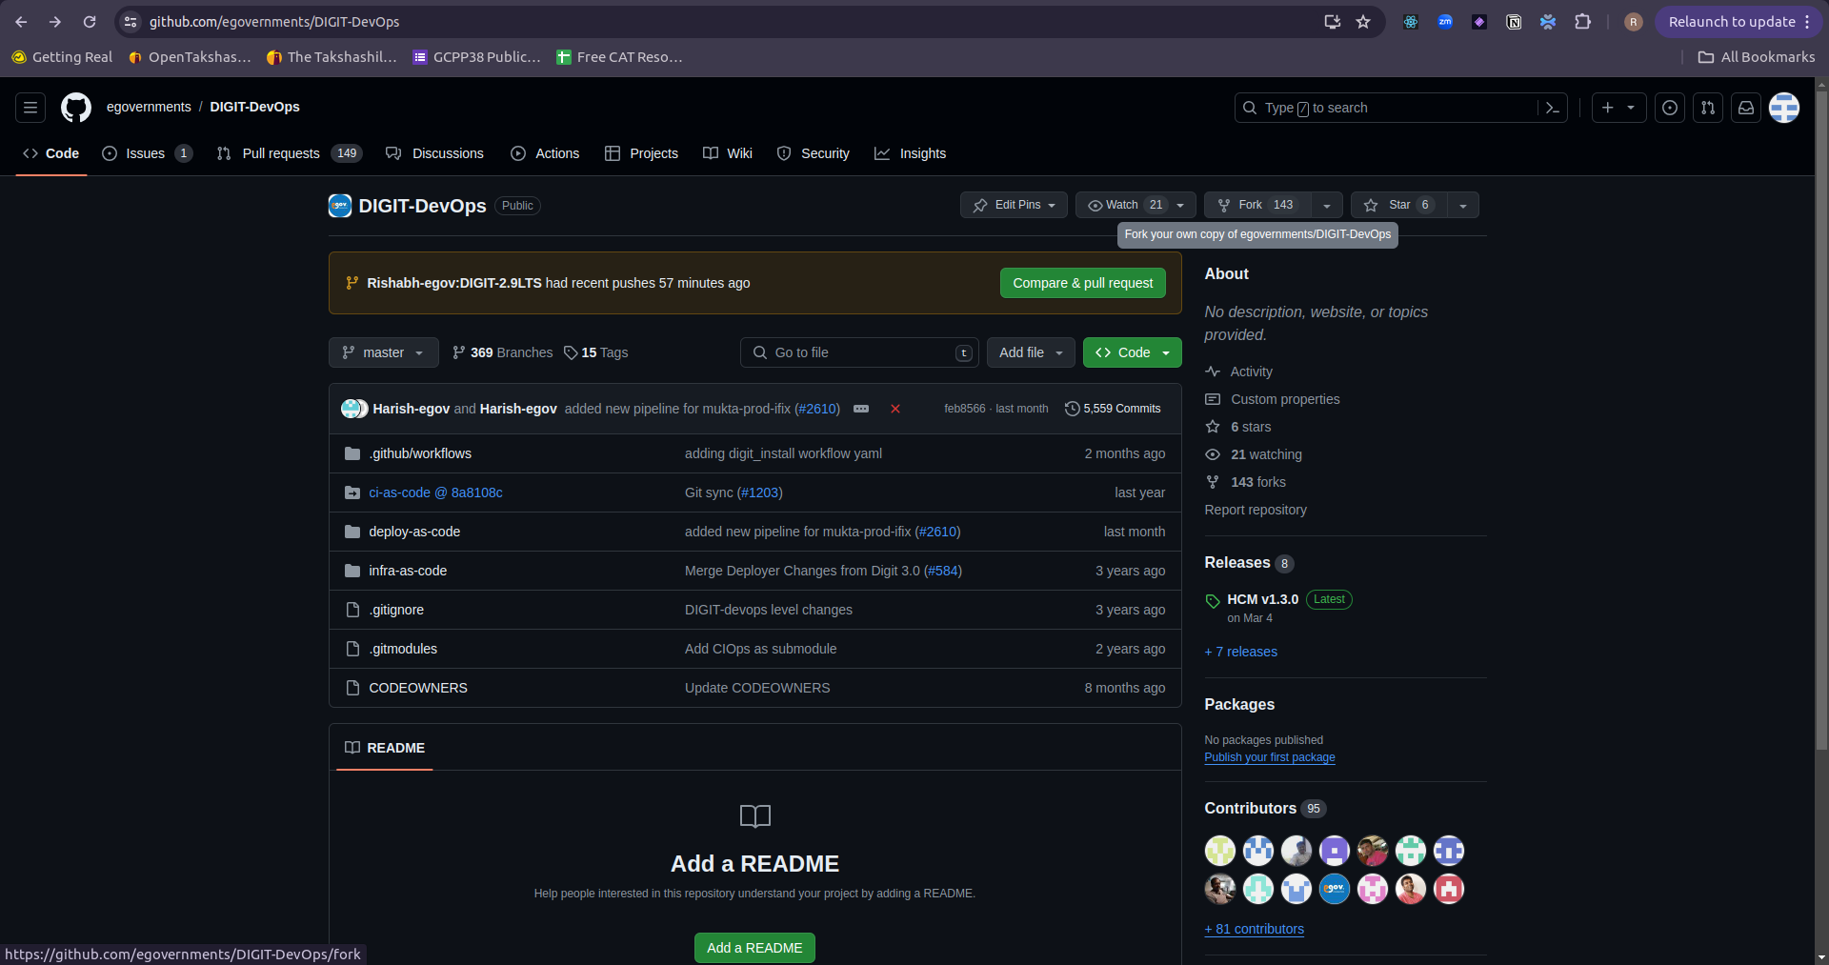
Task: Open the Add file dropdown
Action: tap(1031, 352)
